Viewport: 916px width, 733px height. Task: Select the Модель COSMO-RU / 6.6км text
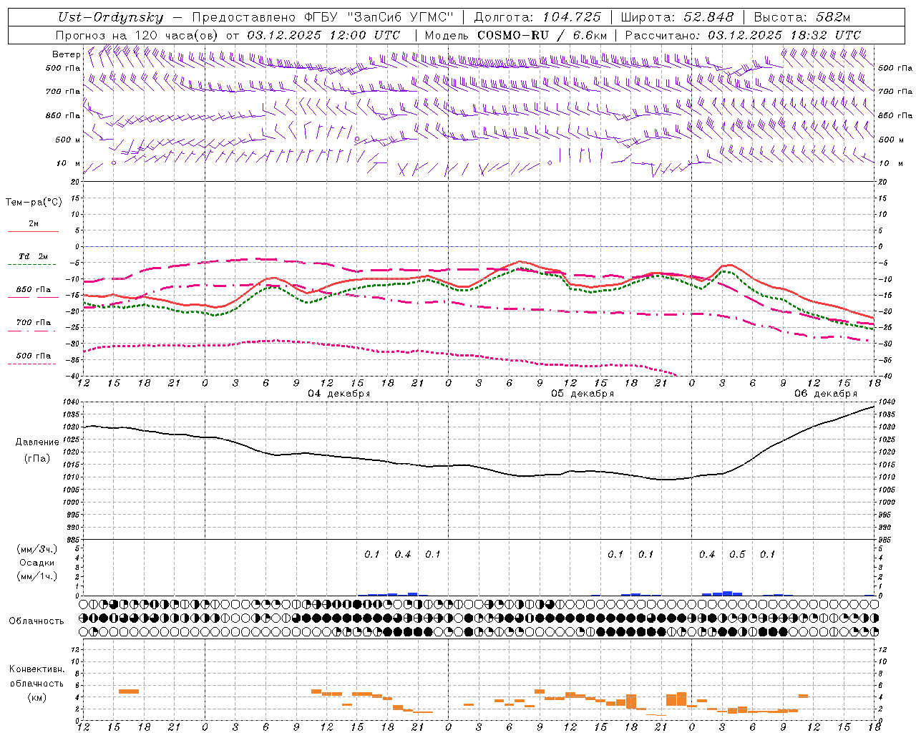[516, 35]
